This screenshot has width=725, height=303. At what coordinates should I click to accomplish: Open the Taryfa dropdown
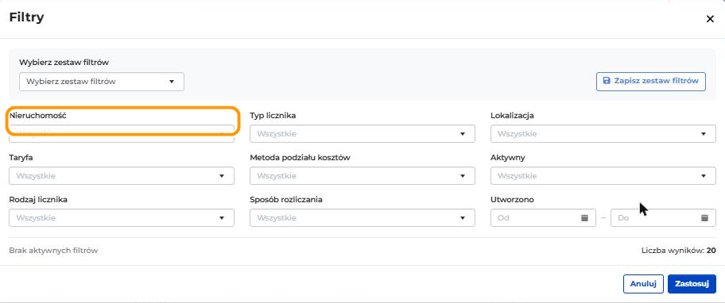click(122, 176)
